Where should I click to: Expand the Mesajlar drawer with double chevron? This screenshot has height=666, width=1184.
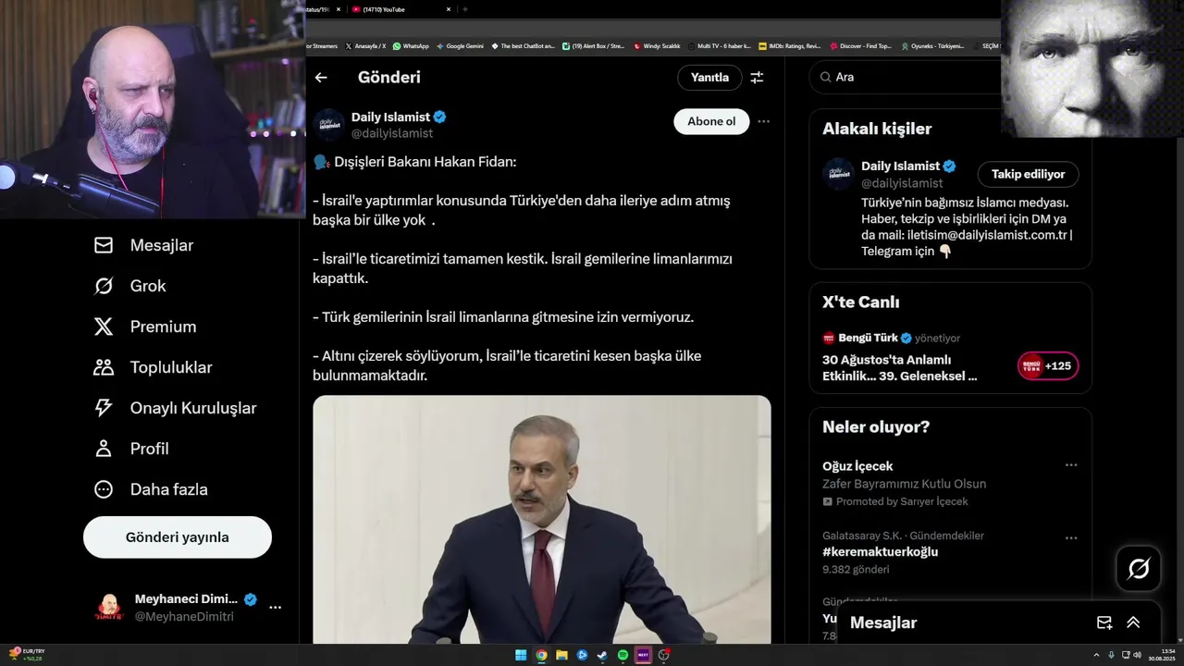(x=1133, y=623)
